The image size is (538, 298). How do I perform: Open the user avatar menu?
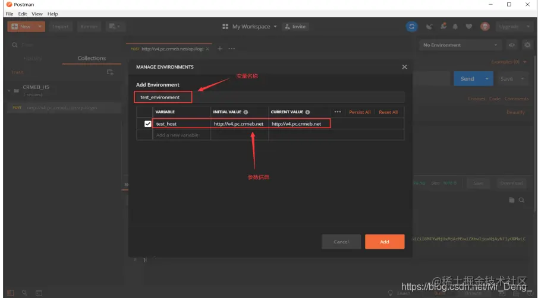point(485,26)
